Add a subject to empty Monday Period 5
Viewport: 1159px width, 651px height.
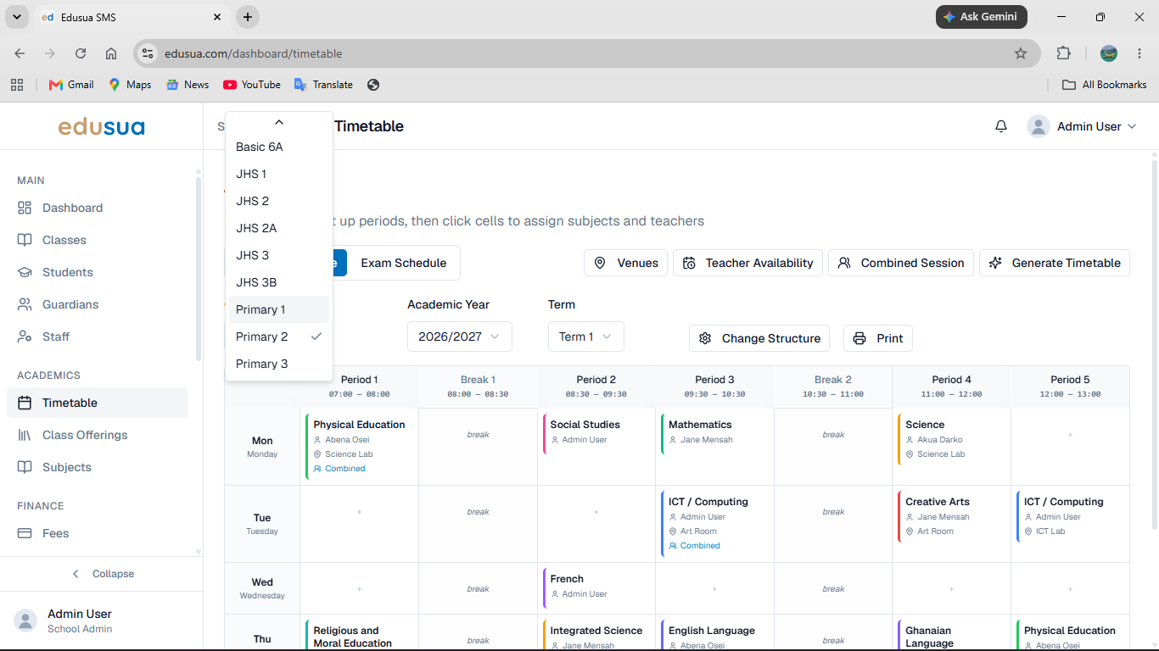(x=1070, y=435)
